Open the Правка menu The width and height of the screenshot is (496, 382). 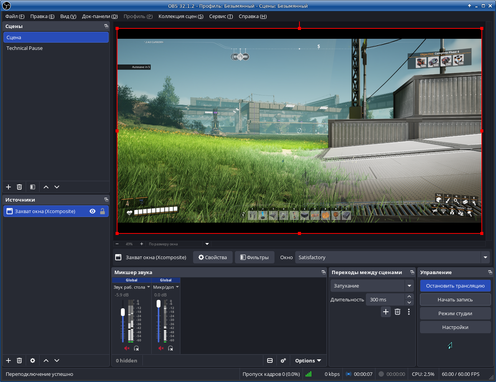[x=42, y=16]
